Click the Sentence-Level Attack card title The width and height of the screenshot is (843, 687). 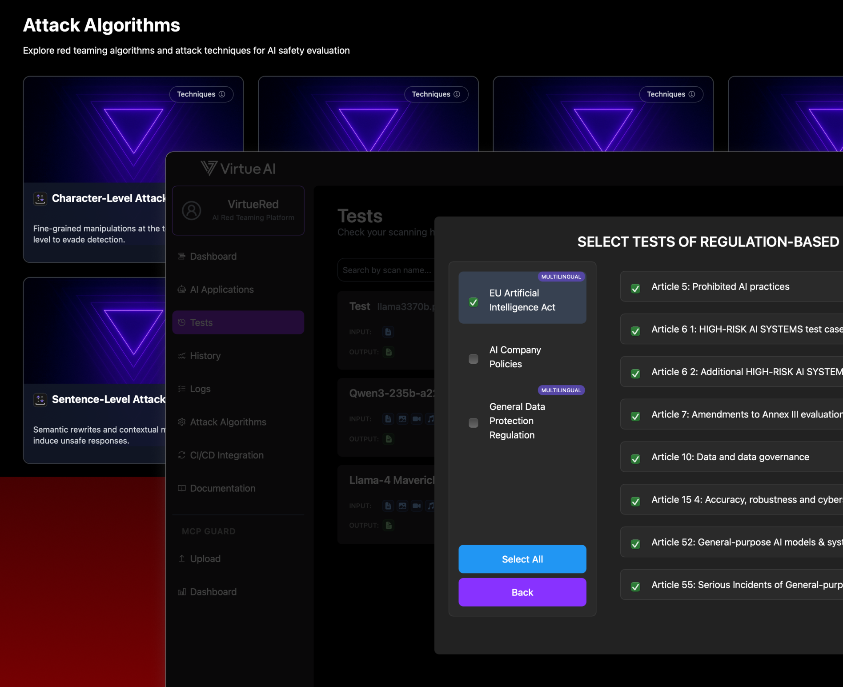108,399
